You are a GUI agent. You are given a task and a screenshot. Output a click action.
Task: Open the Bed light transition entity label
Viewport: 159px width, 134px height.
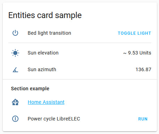(49, 33)
